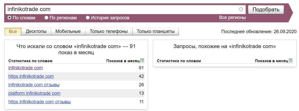Clear the search field with the X icon
The width and height of the screenshot is (299, 111).
(x=241, y=10)
